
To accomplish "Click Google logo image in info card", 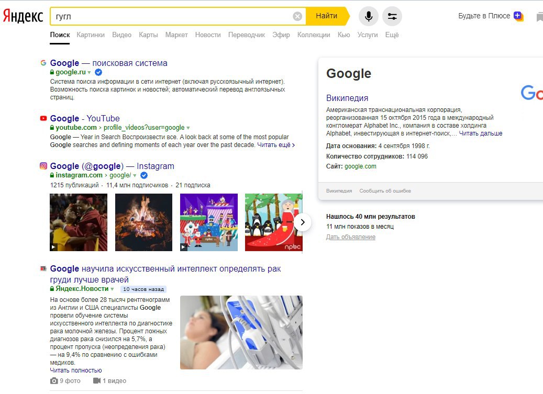I will tap(532, 93).
